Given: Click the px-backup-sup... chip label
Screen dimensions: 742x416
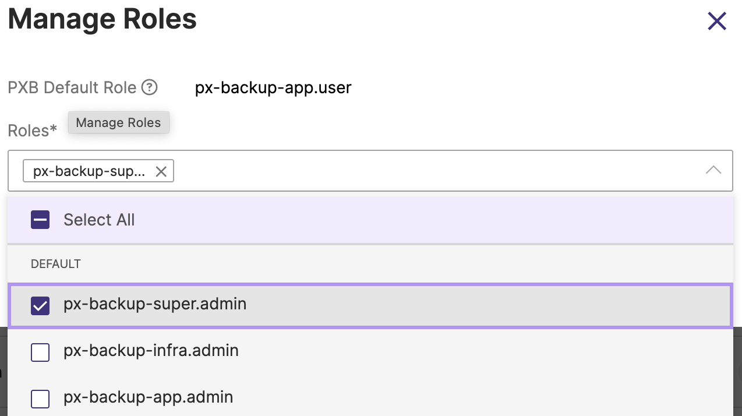Looking at the screenshot, I should pos(89,171).
